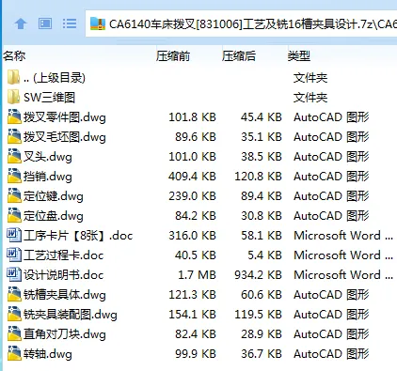Switch to icon view mode
Screen dimensions: 397x371
(45, 23)
